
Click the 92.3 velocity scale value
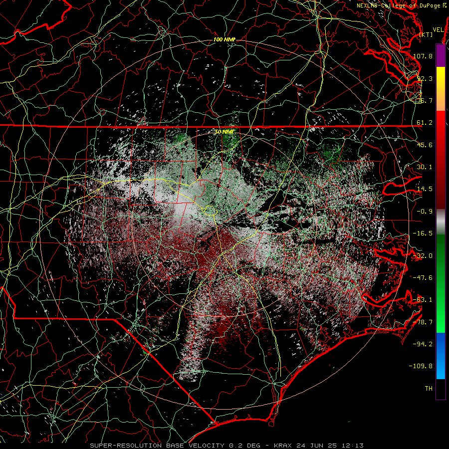425,78
